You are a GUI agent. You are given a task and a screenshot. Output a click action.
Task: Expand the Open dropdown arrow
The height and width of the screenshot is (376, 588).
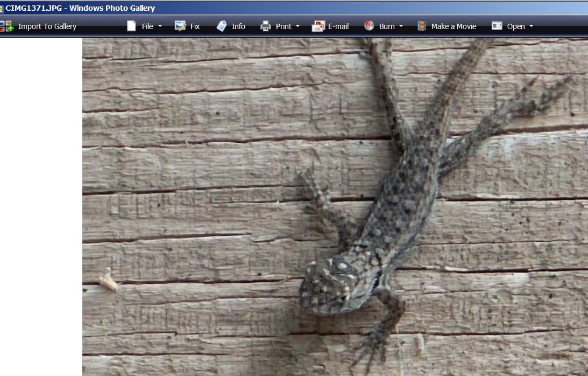pos(531,26)
